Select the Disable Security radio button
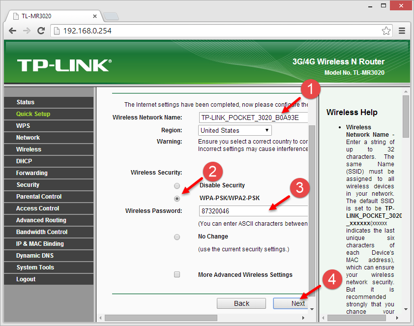414x326 pixels. tap(177, 186)
